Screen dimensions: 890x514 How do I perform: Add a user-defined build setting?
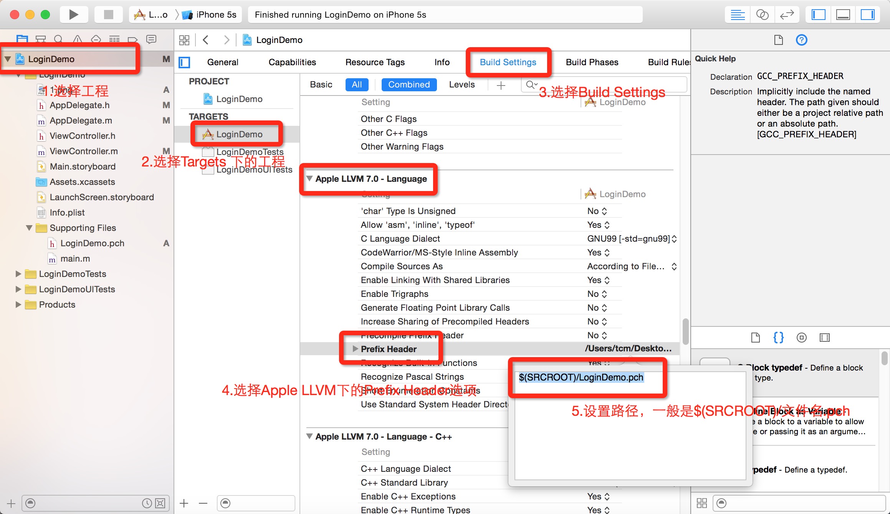501,85
